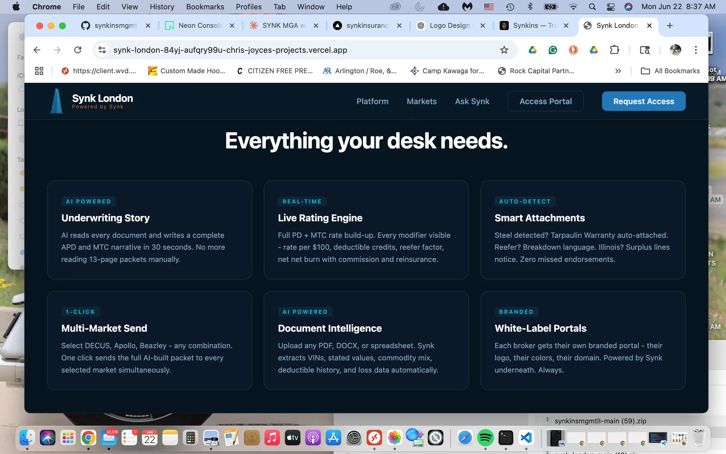Go back with the browser back arrow
The height and width of the screenshot is (454, 726).
(37, 50)
